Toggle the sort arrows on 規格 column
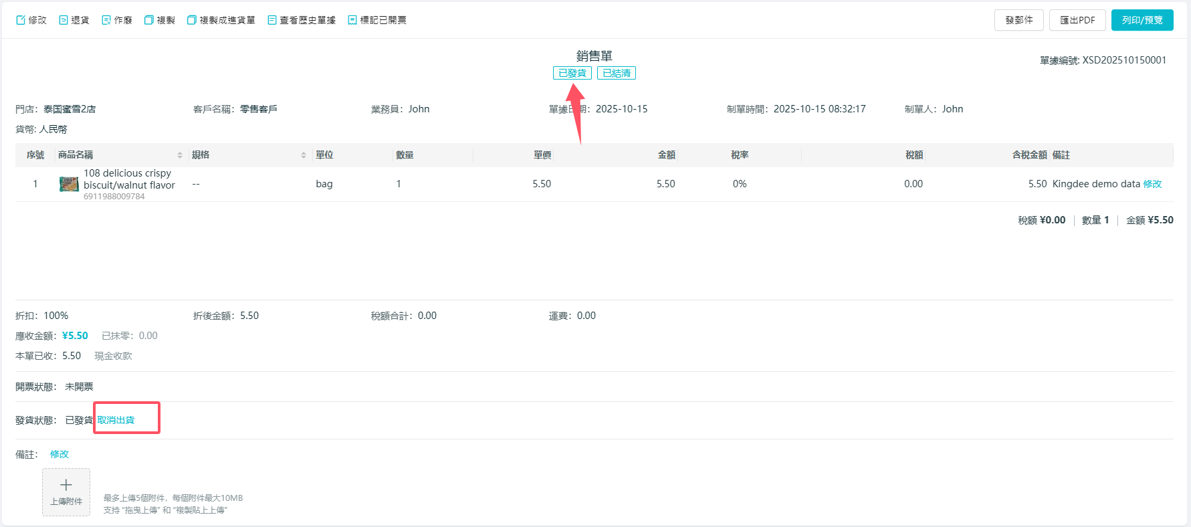 coord(304,155)
